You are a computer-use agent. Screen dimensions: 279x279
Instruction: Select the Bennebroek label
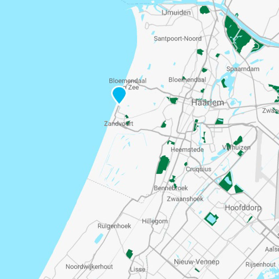point(171,188)
